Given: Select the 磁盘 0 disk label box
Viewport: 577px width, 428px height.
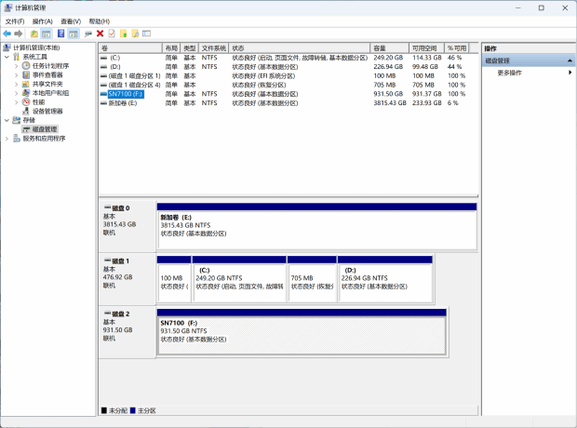Looking at the screenshot, I should tap(127, 225).
